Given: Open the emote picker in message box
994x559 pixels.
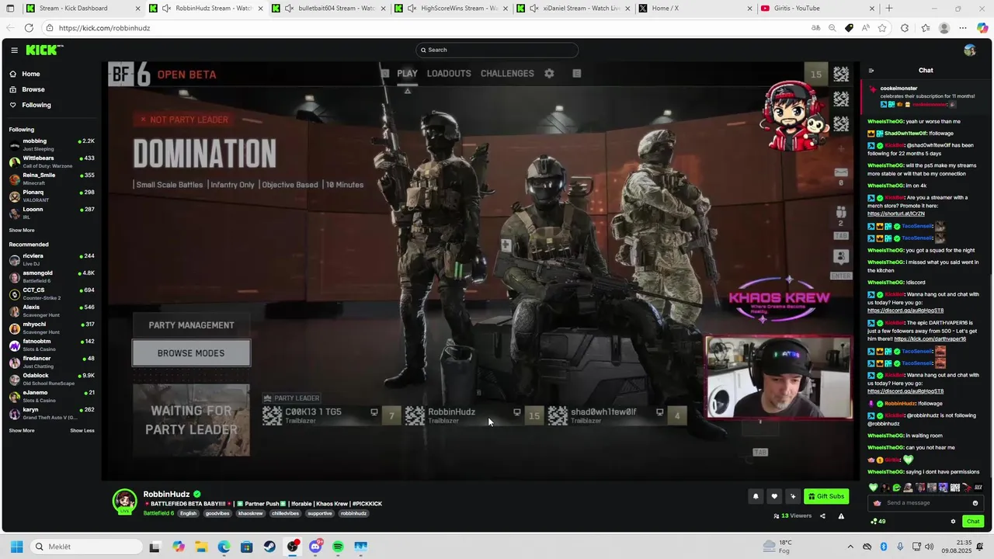Looking at the screenshot, I should pos(975,503).
